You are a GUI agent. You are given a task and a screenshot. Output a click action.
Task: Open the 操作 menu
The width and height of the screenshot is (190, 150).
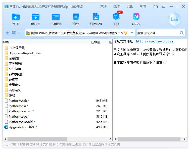[116, 6]
